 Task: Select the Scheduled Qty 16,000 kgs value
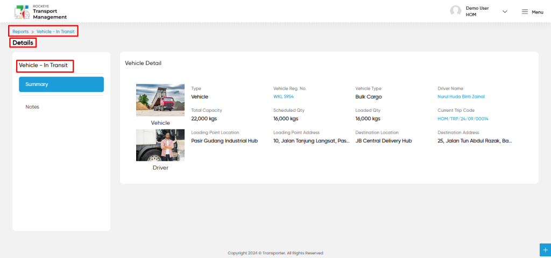[x=286, y=119]
